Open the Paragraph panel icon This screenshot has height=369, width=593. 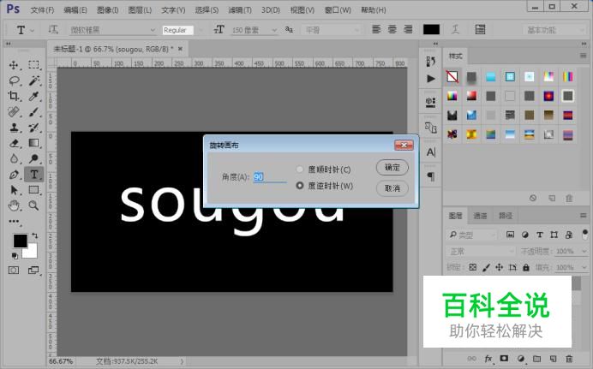[x=431, y=176]
